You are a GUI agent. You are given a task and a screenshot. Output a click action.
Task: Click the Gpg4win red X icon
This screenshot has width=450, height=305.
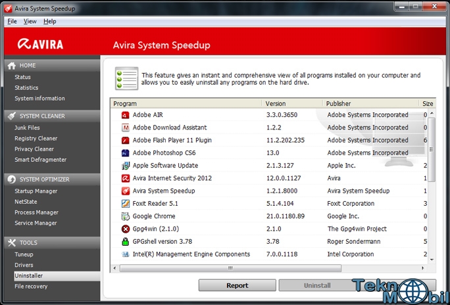point(126,229)
